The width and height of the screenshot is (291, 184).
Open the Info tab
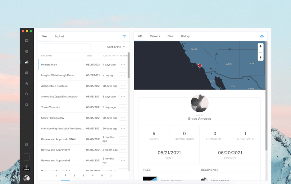click(140, 36)
